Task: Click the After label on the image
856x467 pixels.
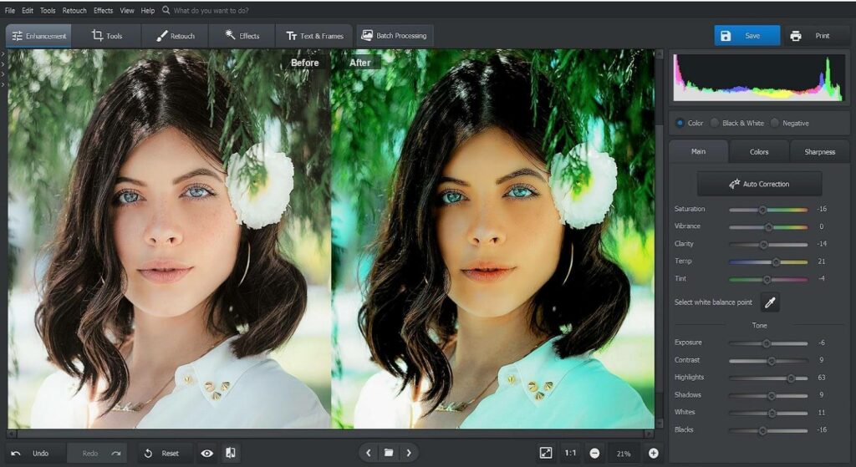Action: tap(359, 63)
